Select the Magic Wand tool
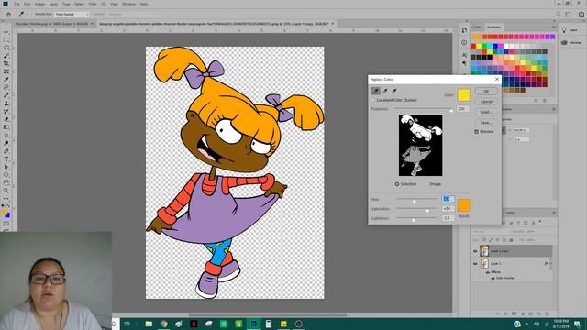 [6, 56]
